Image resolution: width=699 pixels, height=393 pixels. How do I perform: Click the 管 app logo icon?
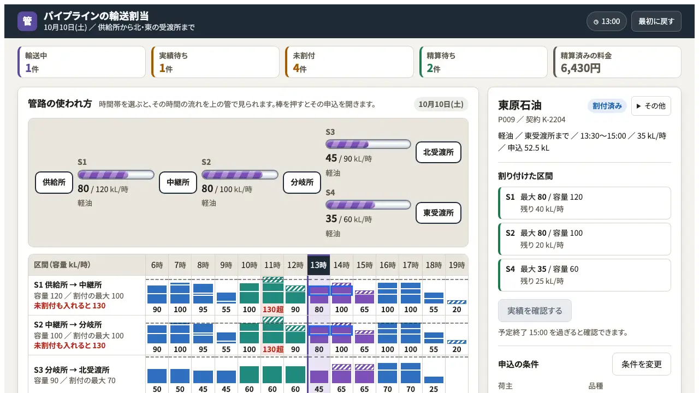tap(27, 21)
